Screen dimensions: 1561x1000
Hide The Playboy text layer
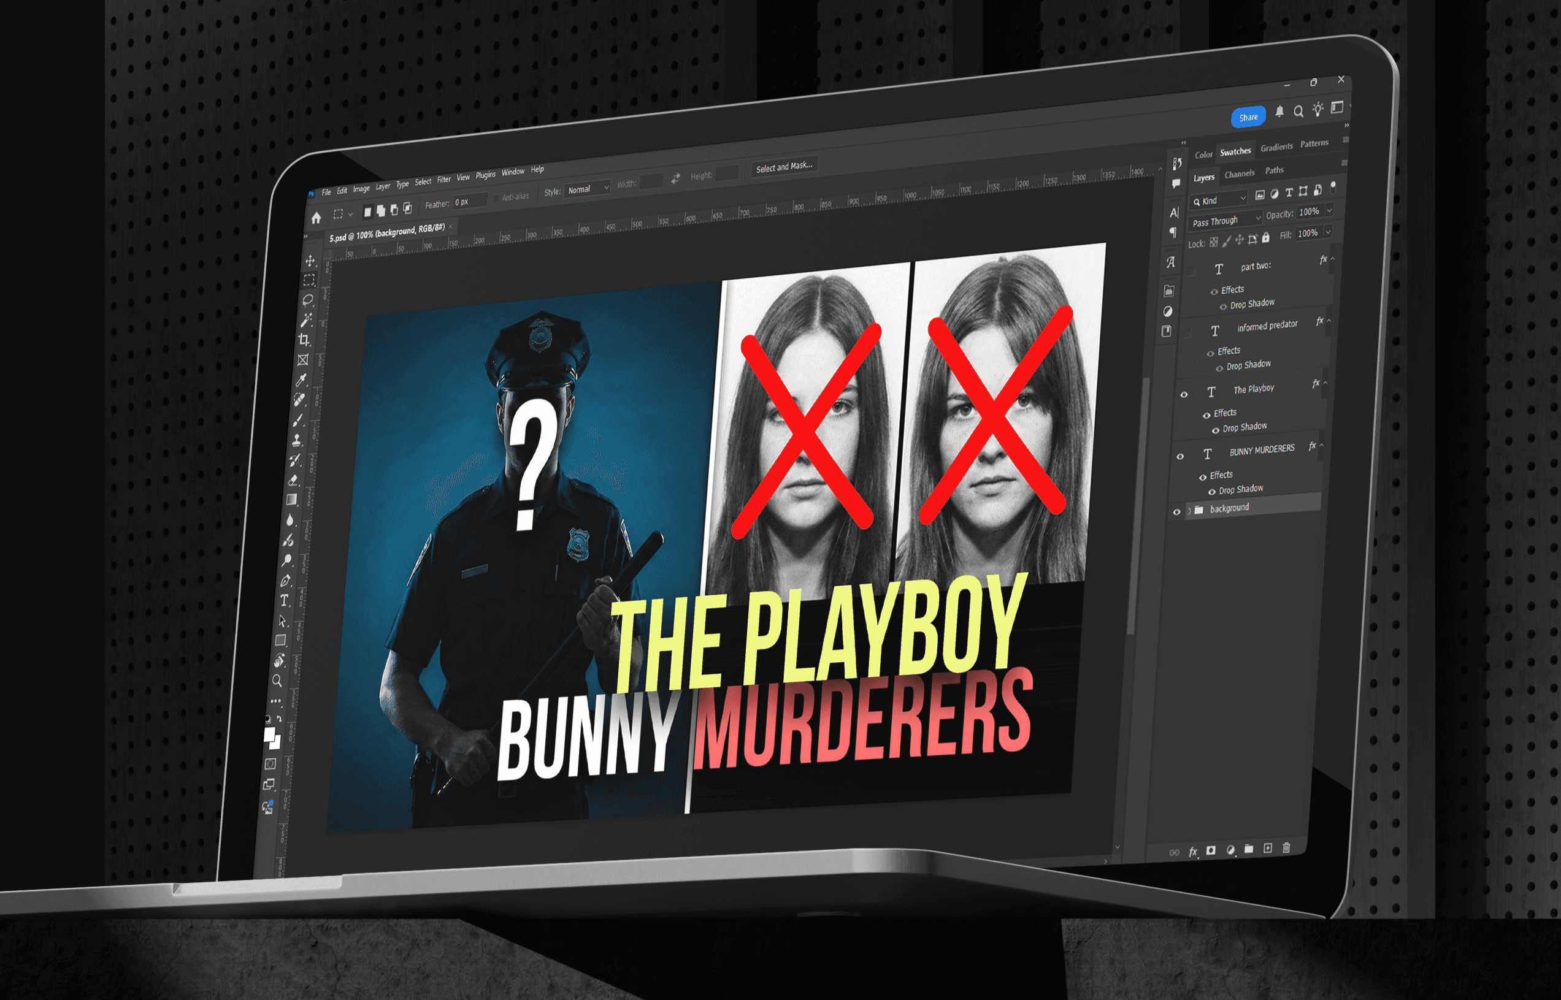1184,394
